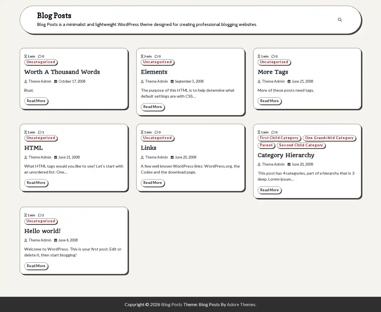Click comment bubble icon on HTML card

click(x=40, y=132)
